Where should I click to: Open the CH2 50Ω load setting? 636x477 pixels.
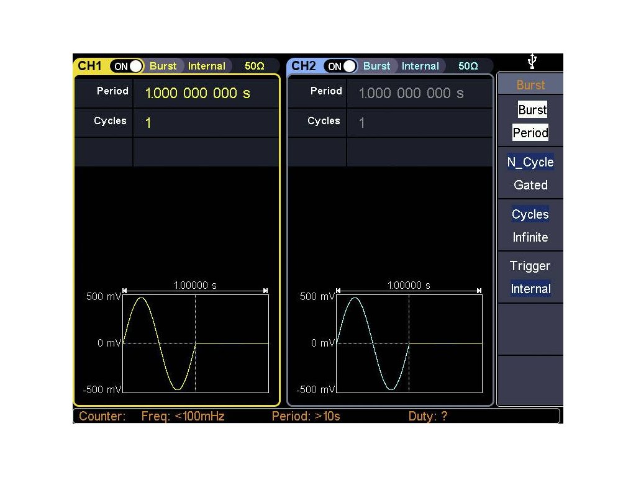pyautogui.click(x=468, y=66)
